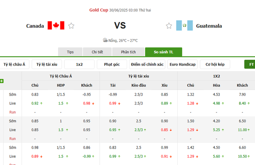Open the Tips tab

point(70,52)
